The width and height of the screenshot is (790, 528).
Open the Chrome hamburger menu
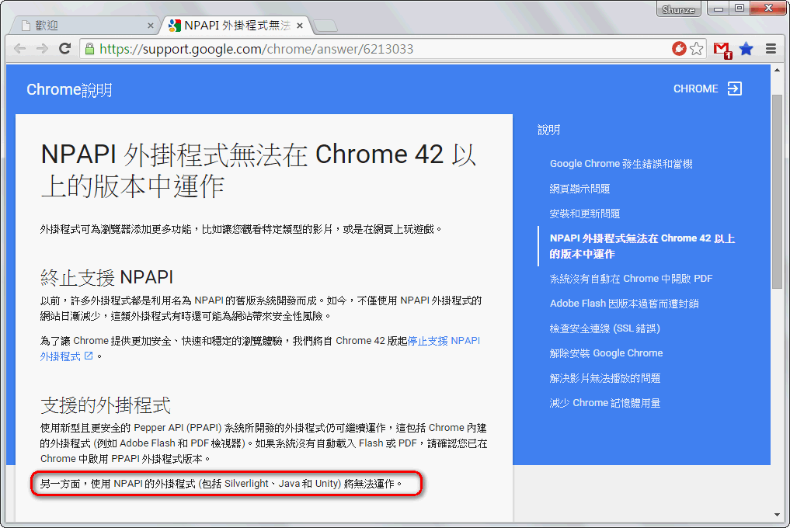771,49
